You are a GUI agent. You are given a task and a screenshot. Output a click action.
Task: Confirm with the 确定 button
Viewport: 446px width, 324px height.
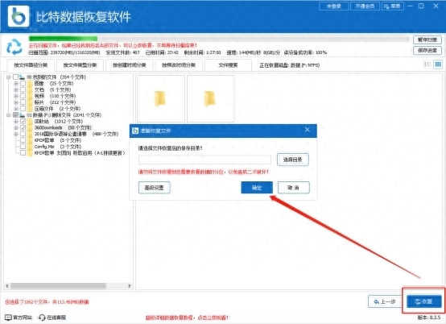pyautogui.click(x=257, y=188)
